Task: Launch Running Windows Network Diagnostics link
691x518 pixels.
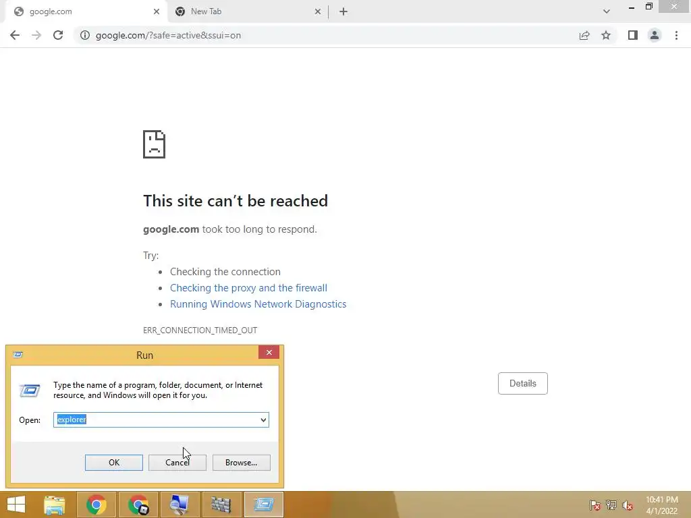Action: point(258,304)
